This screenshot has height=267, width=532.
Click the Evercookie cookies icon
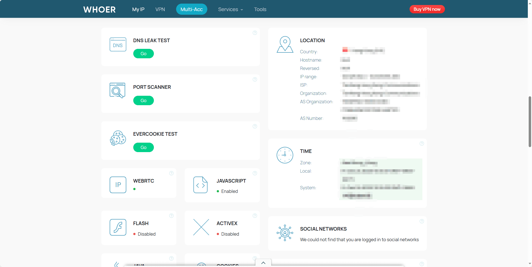(118, 138)
